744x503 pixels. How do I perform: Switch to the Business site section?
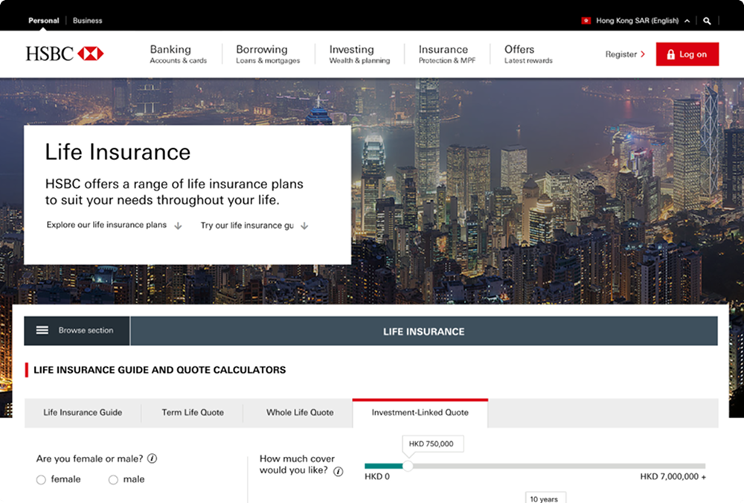(x=87, y=21)
